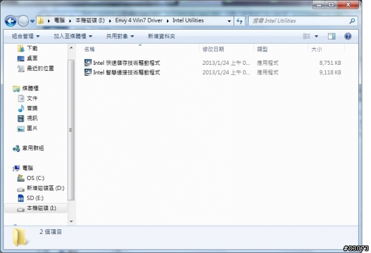Click the OS (C:) drive icon
The width and height of the screenshot is (371, 253).
pyautogui.click(x=21, y=178)
